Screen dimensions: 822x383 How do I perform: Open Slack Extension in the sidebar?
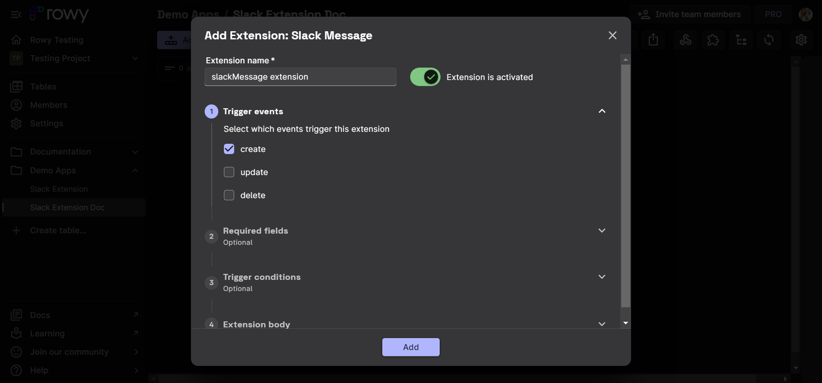coord(59,189)
